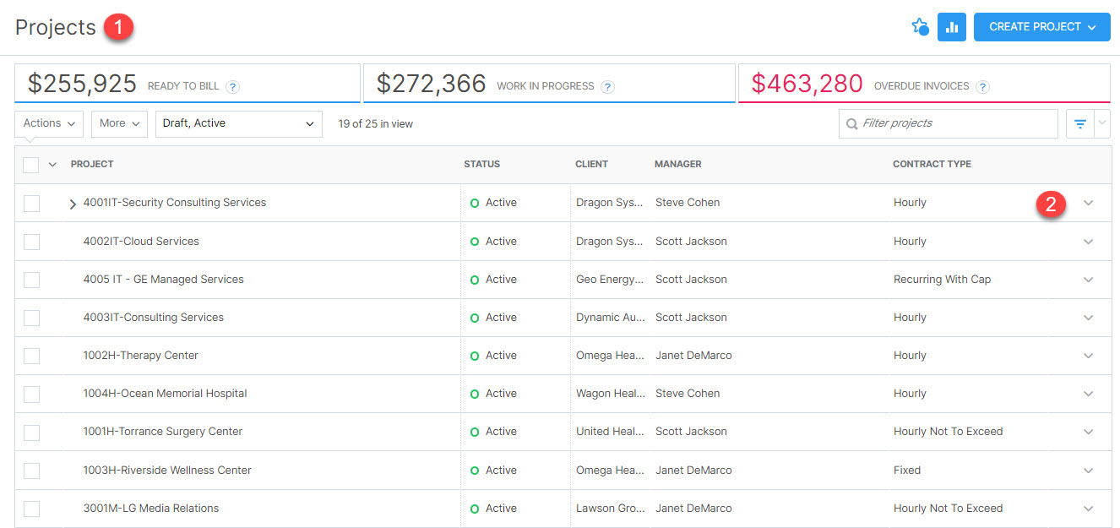The width and height of the screenshot is (1120, 528).
Task: Check the box for 4002IT-Cloud Services
Action: (x=31, y=242)
